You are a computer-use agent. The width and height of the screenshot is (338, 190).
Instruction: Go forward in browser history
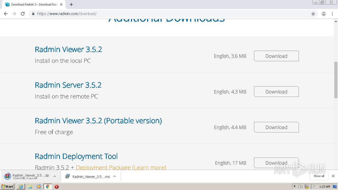14,14
